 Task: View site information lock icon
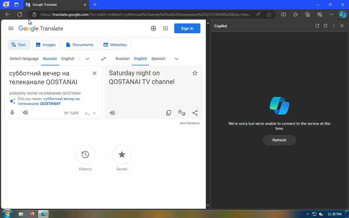pos(34,14)
